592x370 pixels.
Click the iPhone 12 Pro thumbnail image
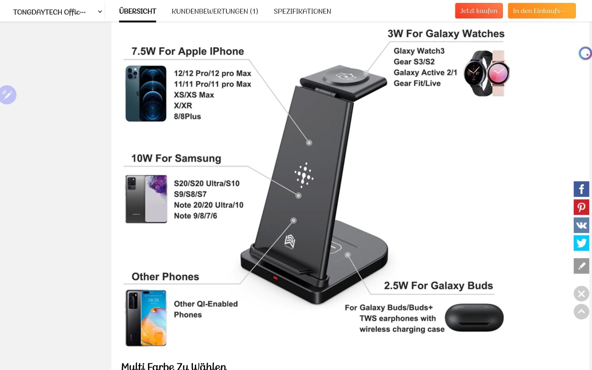146,93
